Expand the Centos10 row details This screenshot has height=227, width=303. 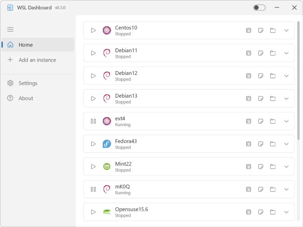click(x=286, y=30)
